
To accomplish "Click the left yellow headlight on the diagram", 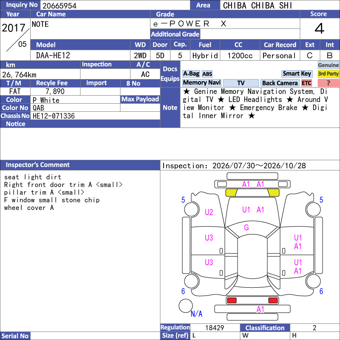I will click(x=231, y=193).
